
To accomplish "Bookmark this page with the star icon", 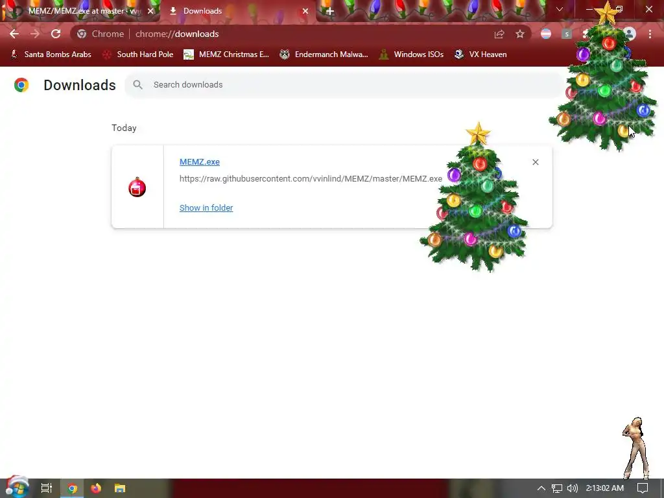I will tap(520, 34).
